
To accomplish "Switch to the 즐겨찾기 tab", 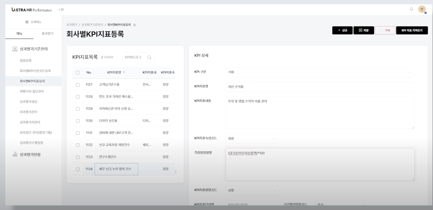I will tap(47, 34).
